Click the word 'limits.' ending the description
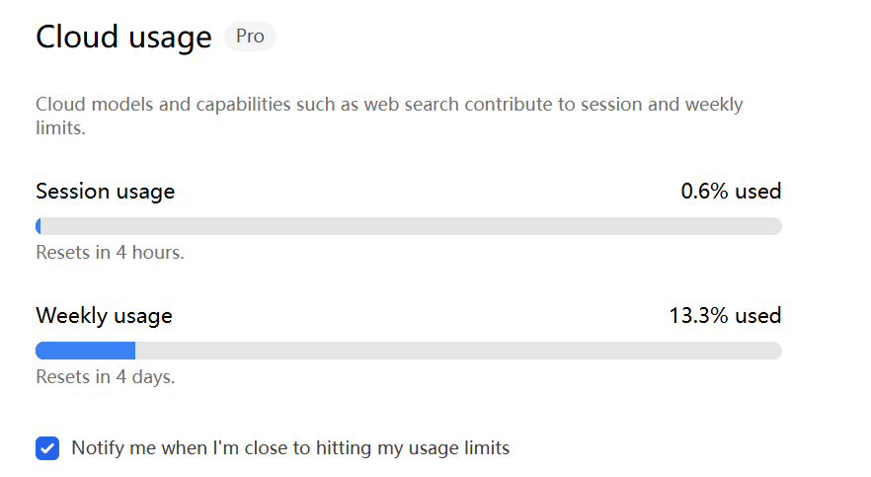This screenshot has height=477, width=871. click(60, 128)
